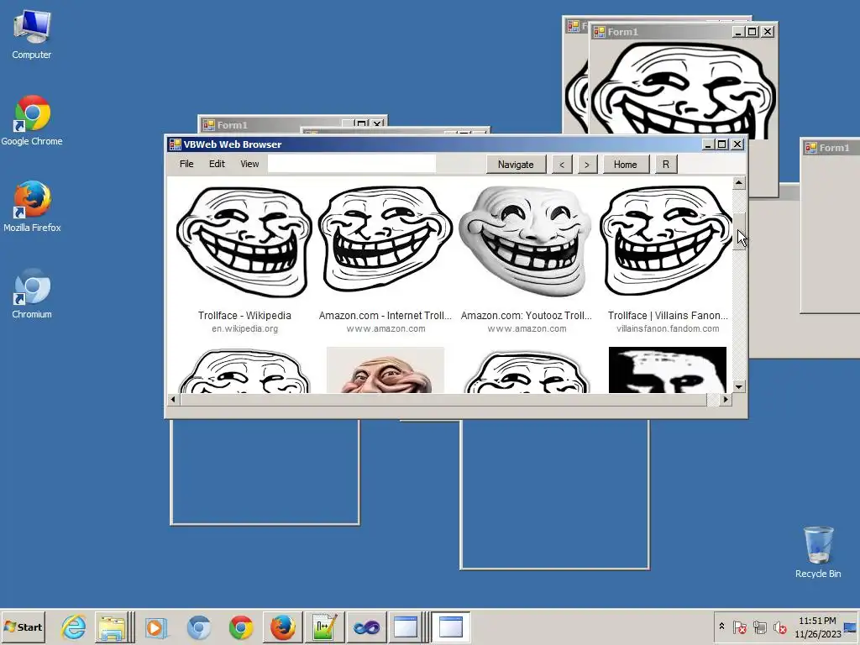The image size is (860, 645).
Task: Open network status tray icon
Action: point(759,627)
